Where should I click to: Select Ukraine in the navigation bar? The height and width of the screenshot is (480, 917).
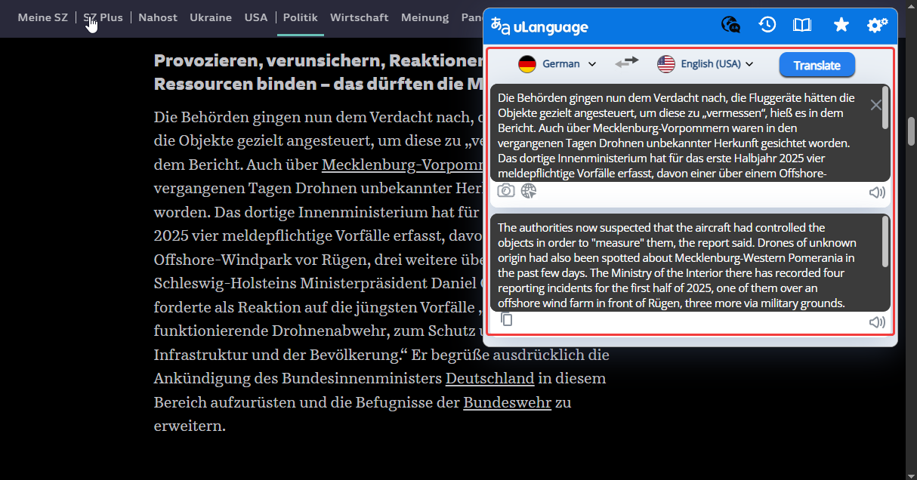click(211, 17)
